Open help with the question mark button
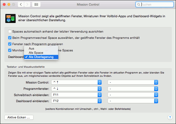This screenshot has height=124, width=176. (x=170, y=117)
